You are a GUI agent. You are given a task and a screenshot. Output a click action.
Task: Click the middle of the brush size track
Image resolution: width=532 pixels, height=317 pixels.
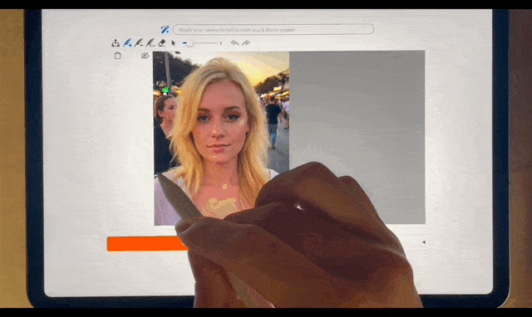coord(203,43)
